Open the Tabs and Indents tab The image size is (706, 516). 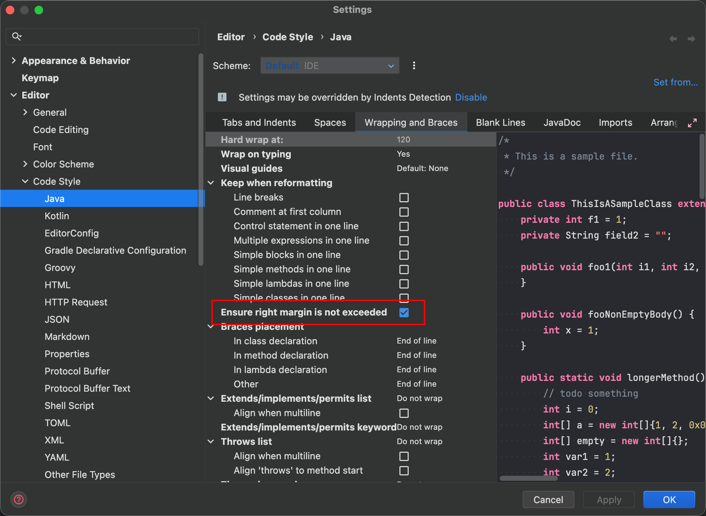click(259, 123)
